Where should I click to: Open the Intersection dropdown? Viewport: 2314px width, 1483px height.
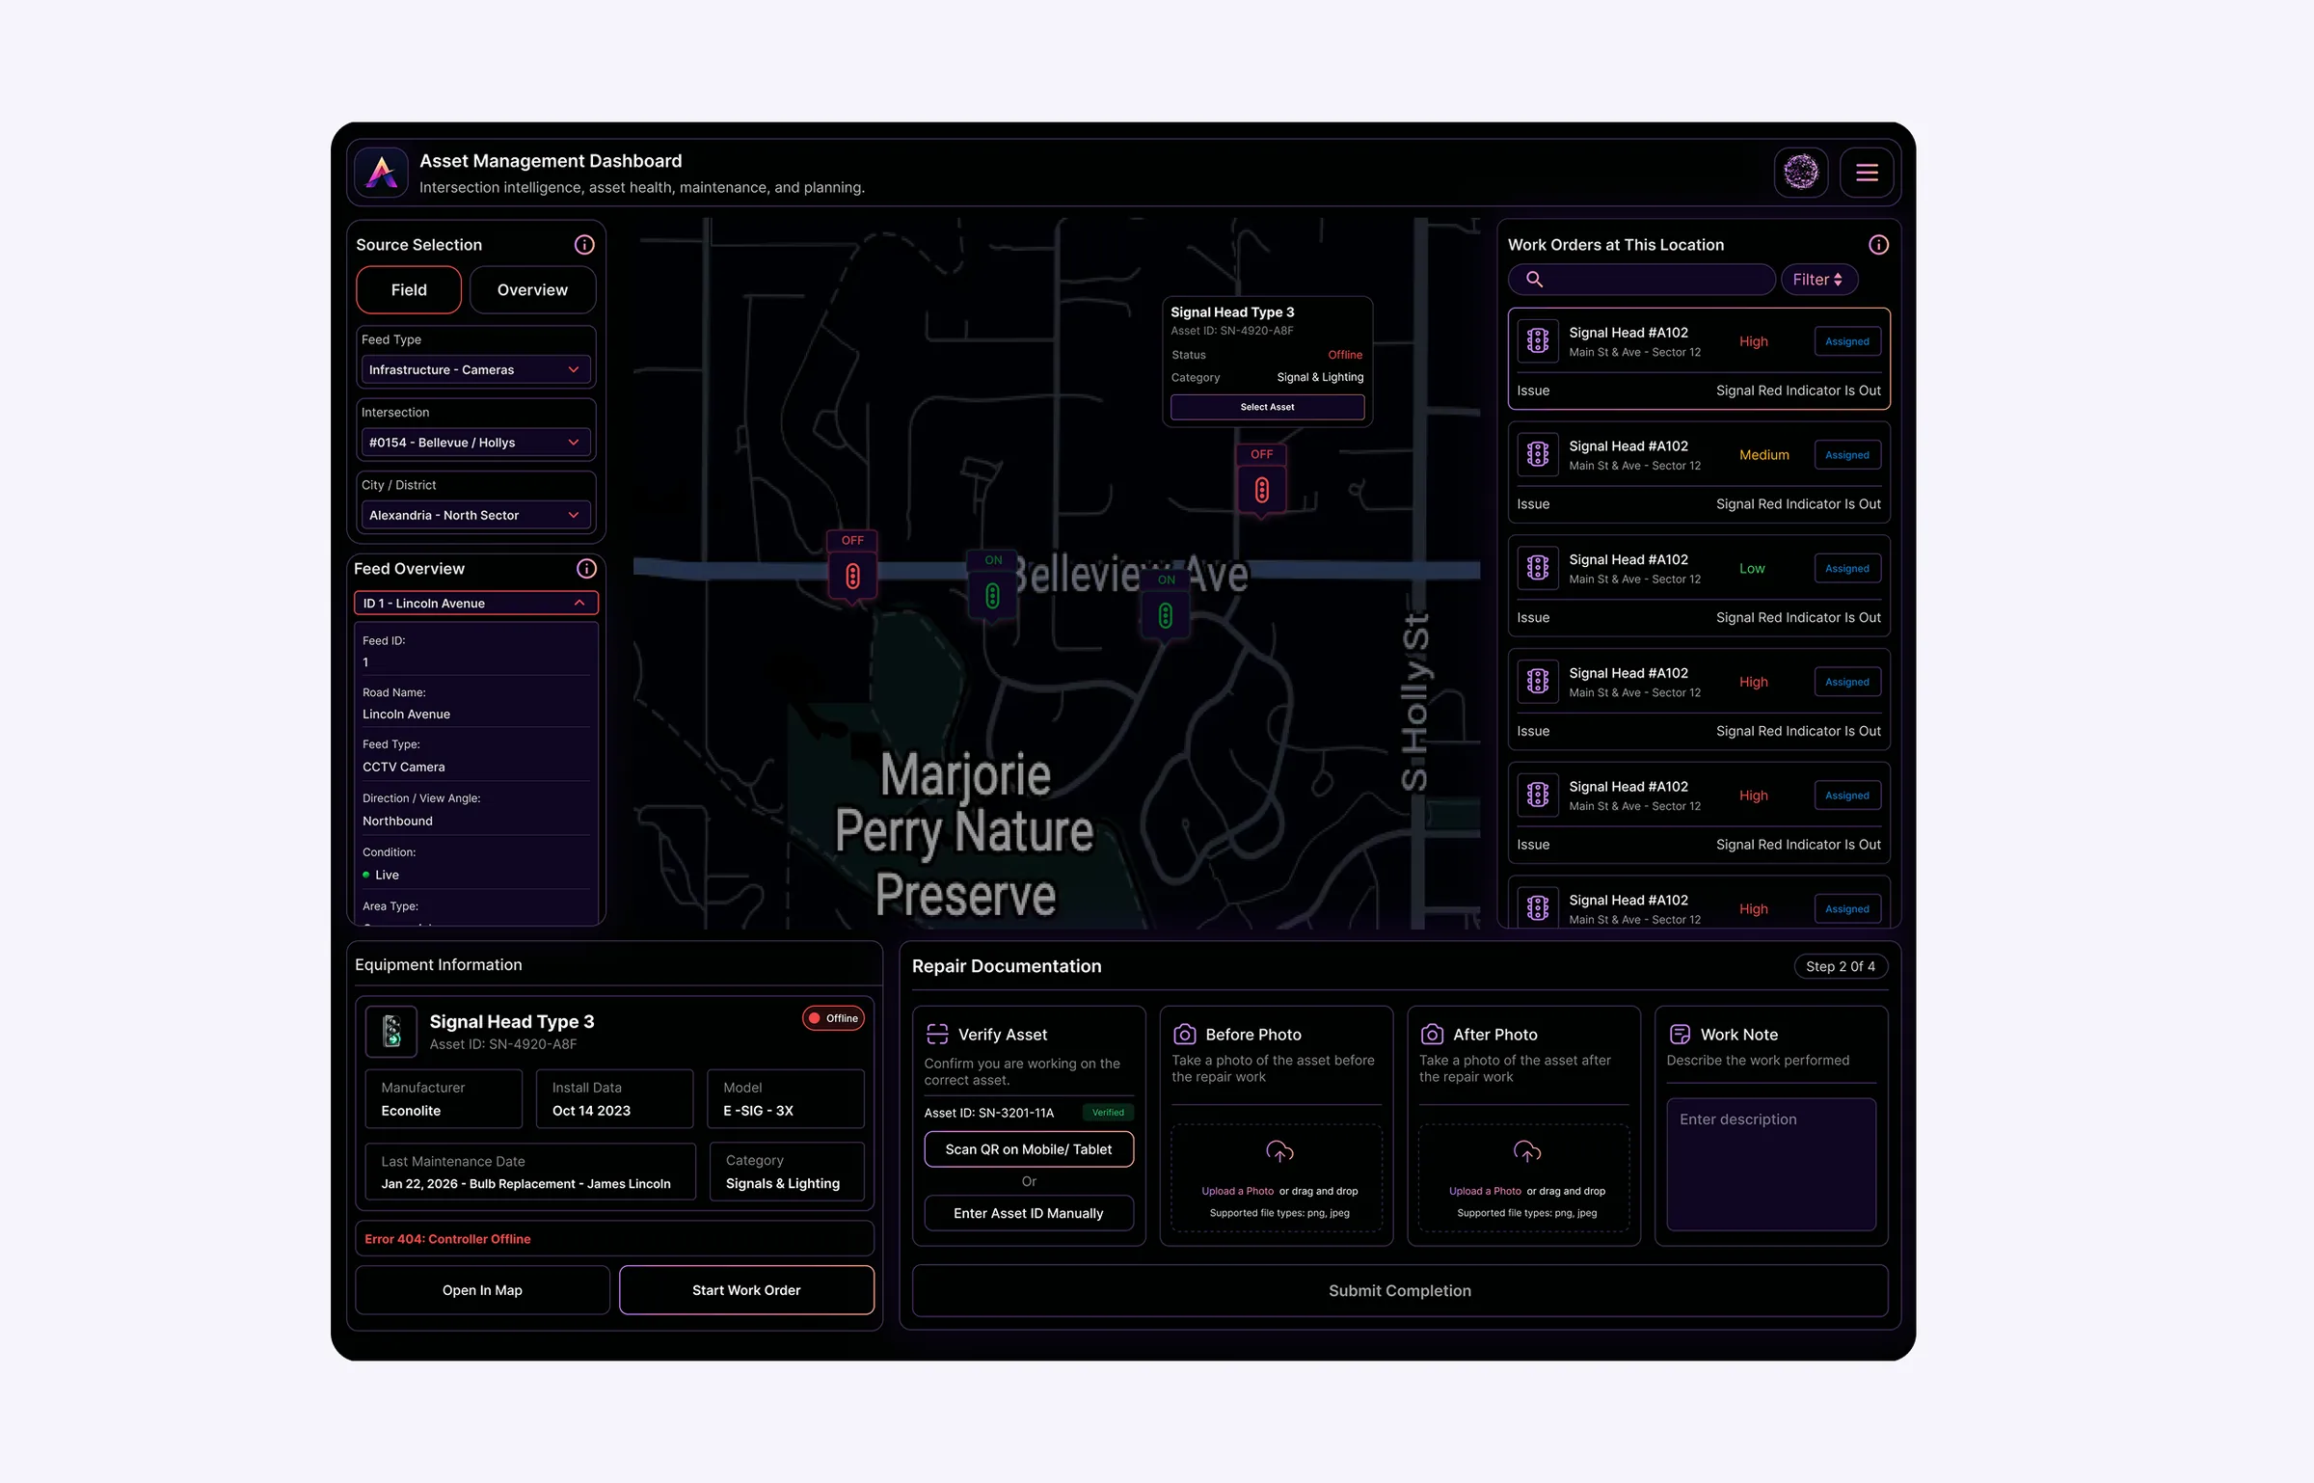[x=475, y=443]
